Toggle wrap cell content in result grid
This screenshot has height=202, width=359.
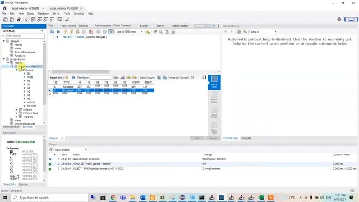coord(193,77)
